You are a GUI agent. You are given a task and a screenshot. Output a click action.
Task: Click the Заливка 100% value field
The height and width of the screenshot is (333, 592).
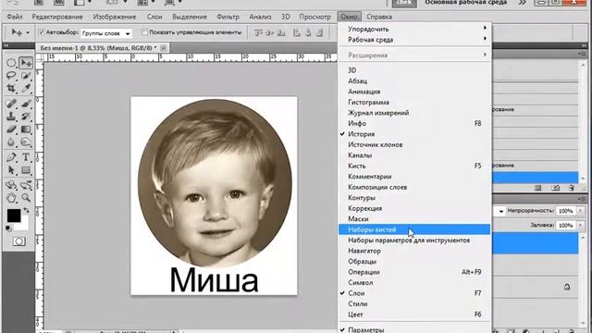pos(565,225)
